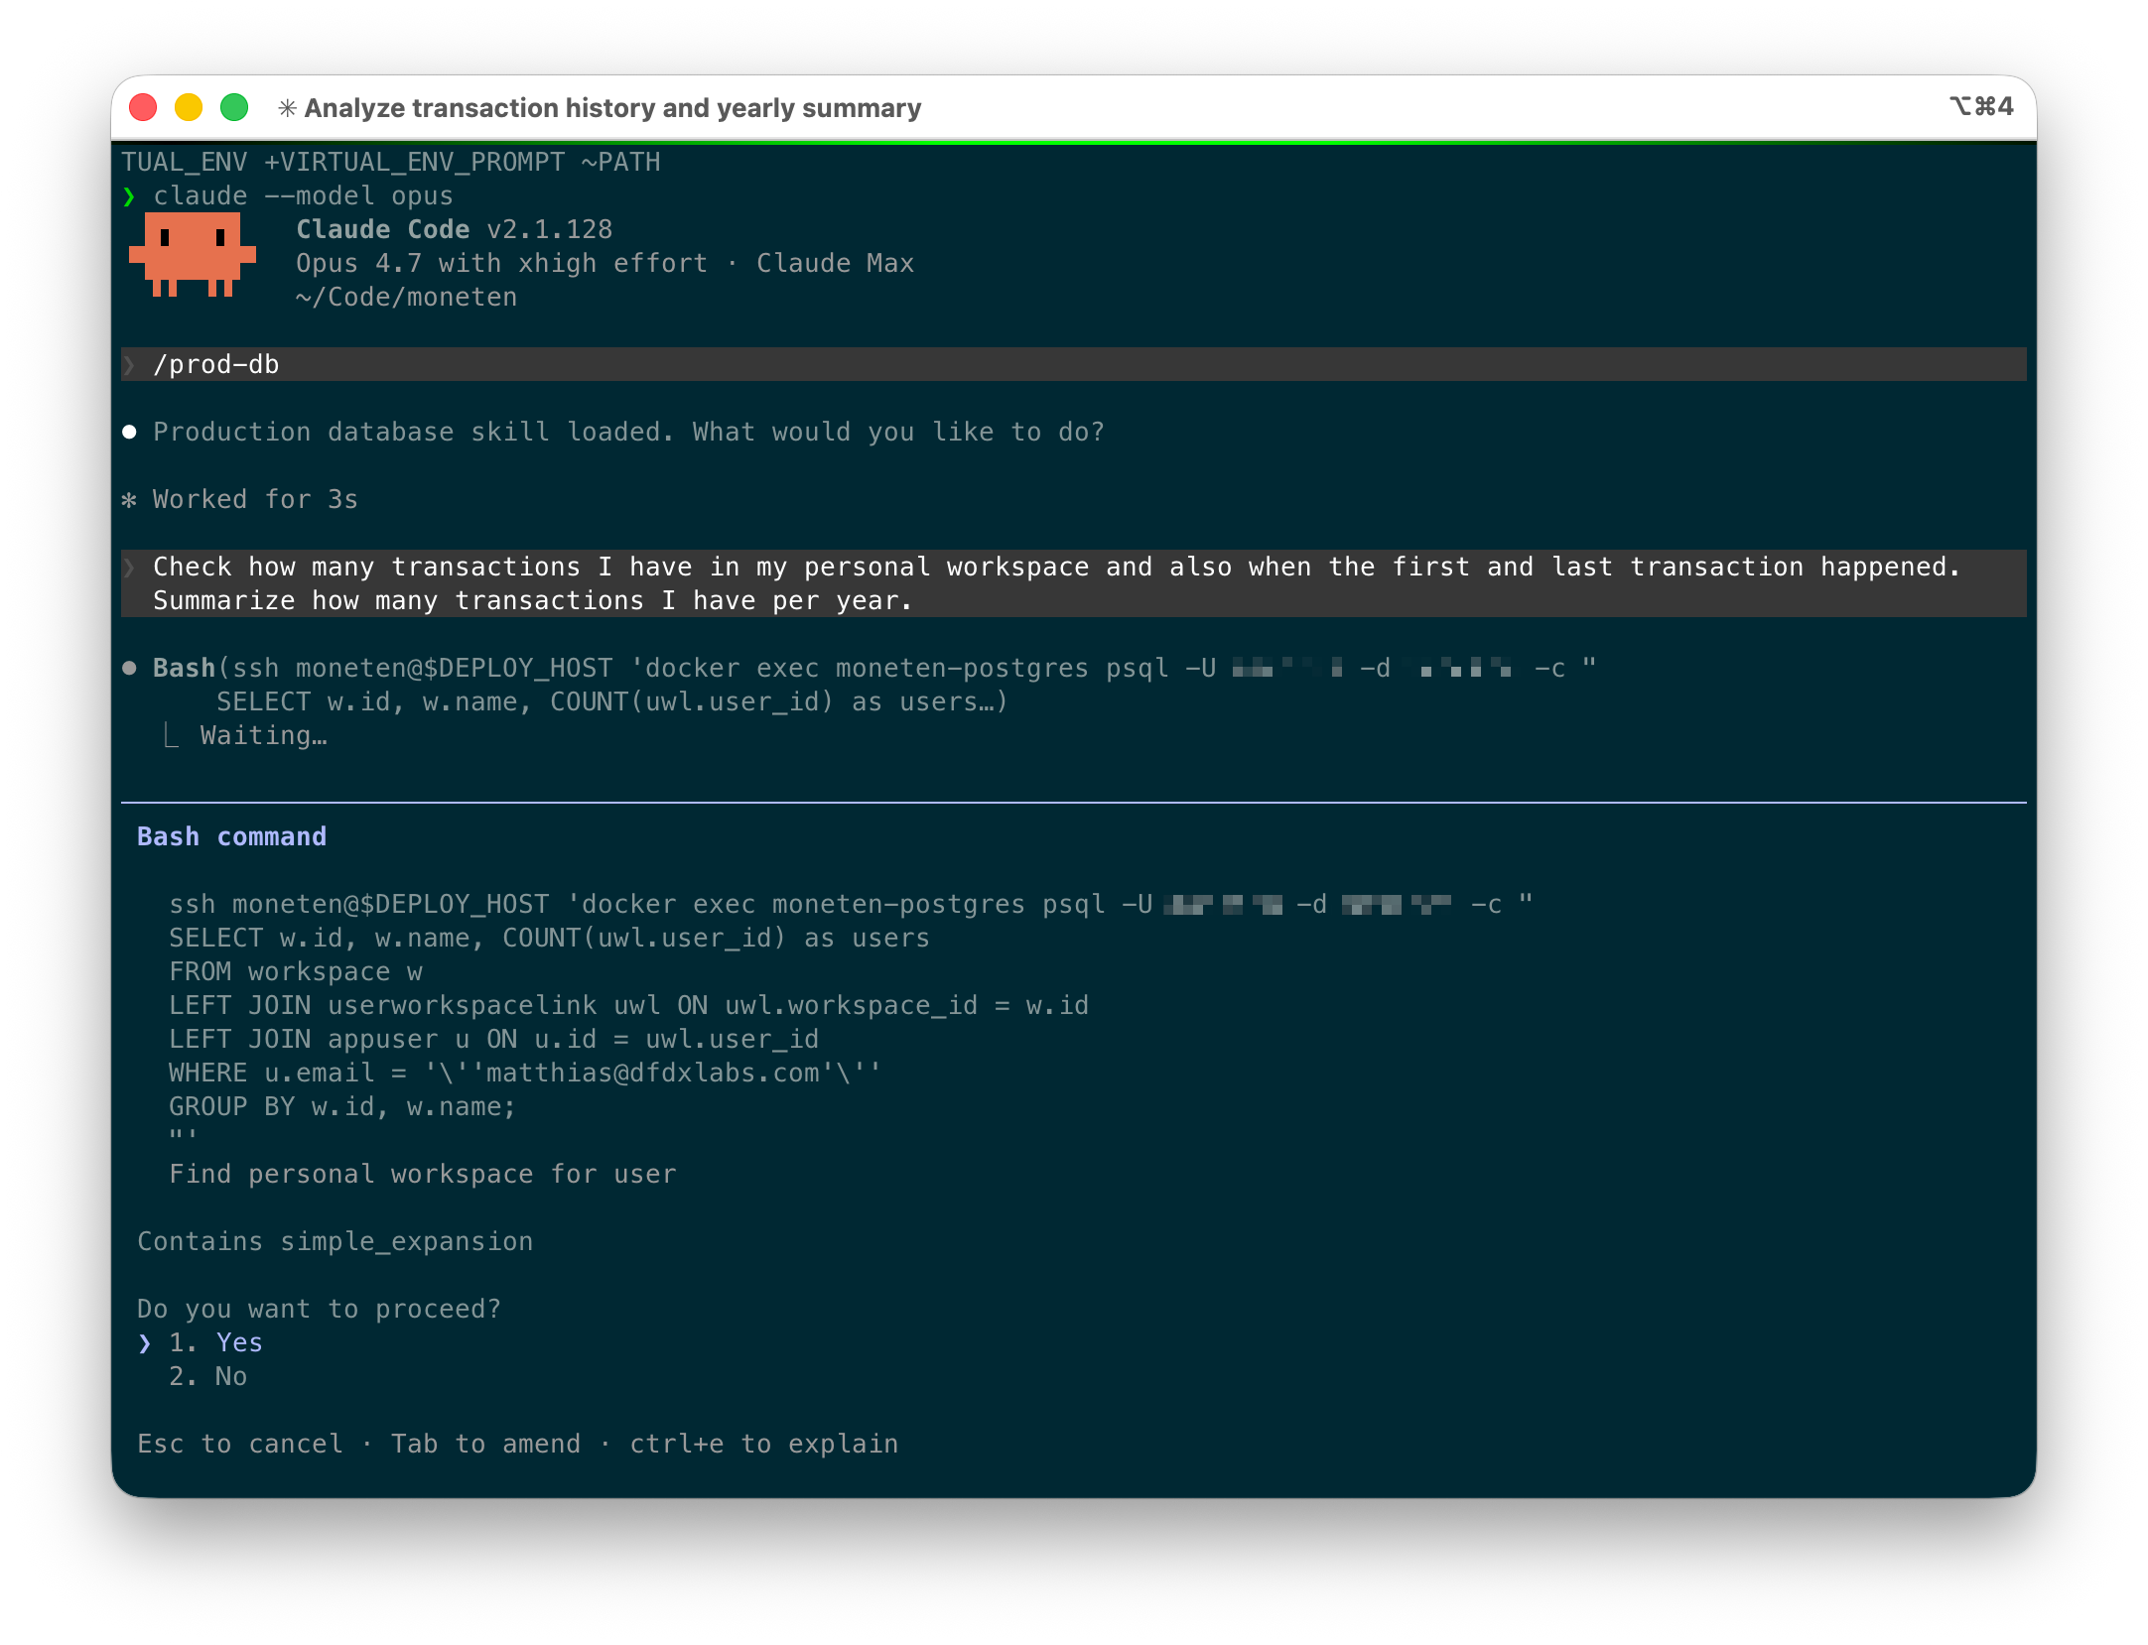2148x1645 pixels.
Task: Click the asterisk icon in window title
Action: tap(287, 108)
